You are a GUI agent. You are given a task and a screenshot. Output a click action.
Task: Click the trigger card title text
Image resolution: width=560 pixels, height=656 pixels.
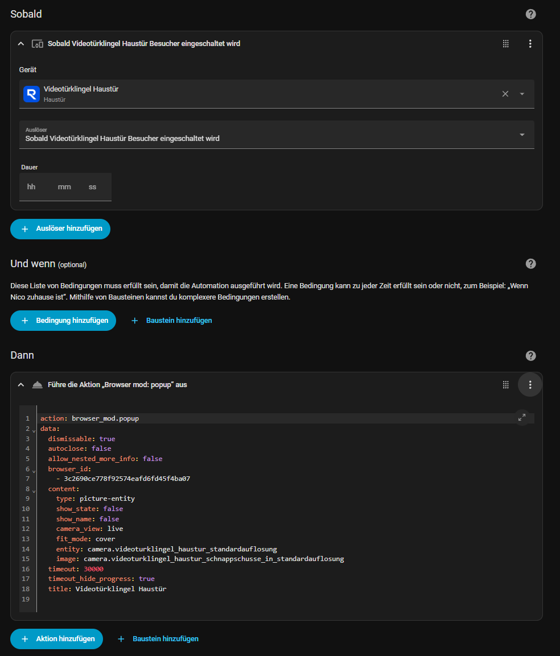[x=143, y=44]
